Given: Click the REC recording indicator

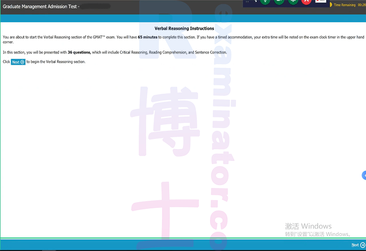Looking at the screenshot, I should [x=321, y=1].
